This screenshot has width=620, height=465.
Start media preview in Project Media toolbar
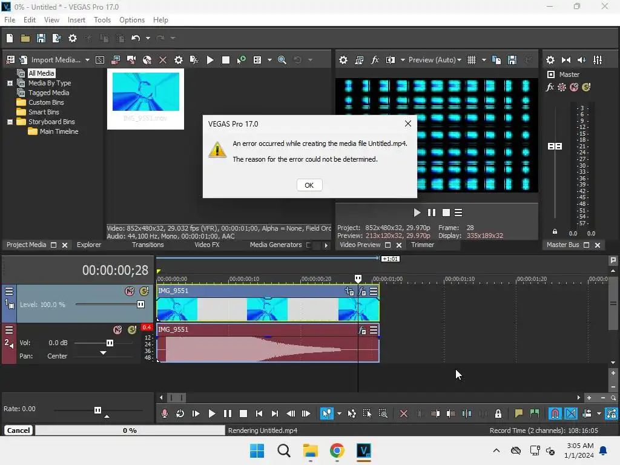[210, 60]
